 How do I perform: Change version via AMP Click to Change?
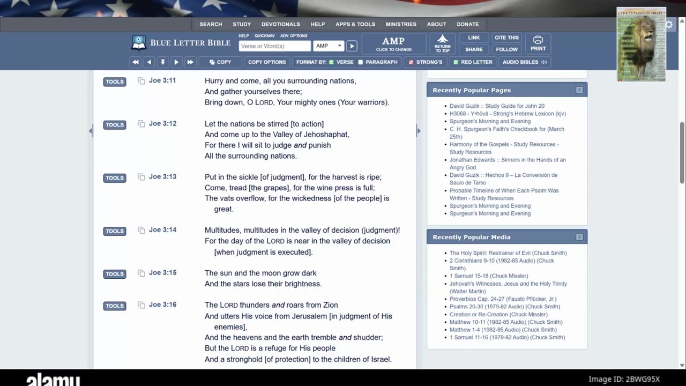tap(394, 44)
